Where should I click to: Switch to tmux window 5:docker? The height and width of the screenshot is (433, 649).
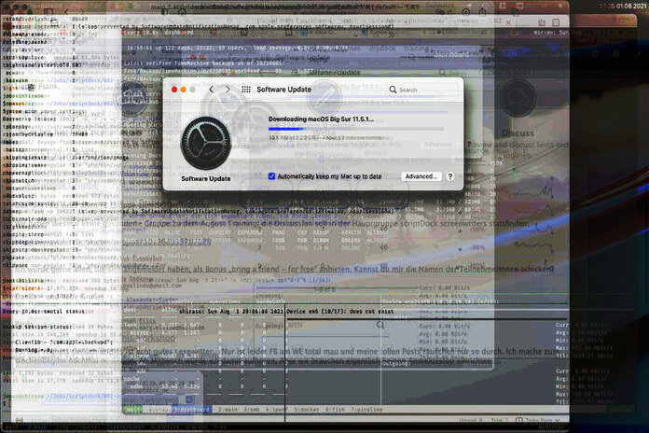pos(307,410)
